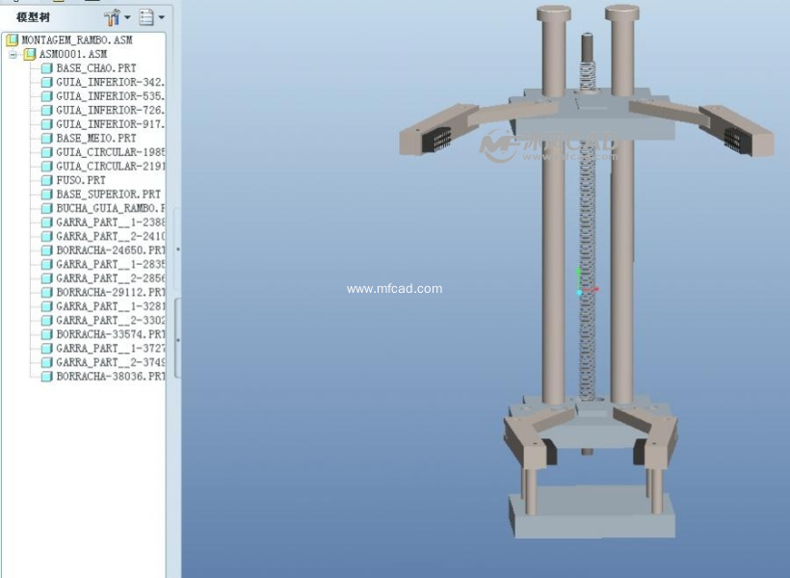This screenshot has height=578, width=790.
Task: Click the upper model tree panel splitter handle
Action: click(x=177, y=250)
